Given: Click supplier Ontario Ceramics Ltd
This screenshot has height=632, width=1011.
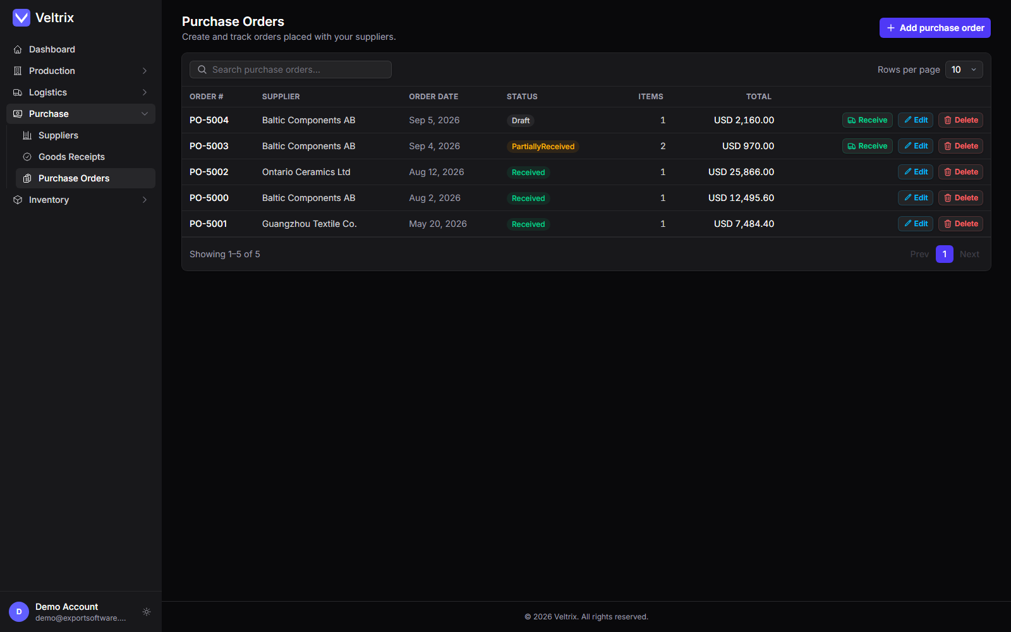Looking at the screenshot, I should coord(306,172).
